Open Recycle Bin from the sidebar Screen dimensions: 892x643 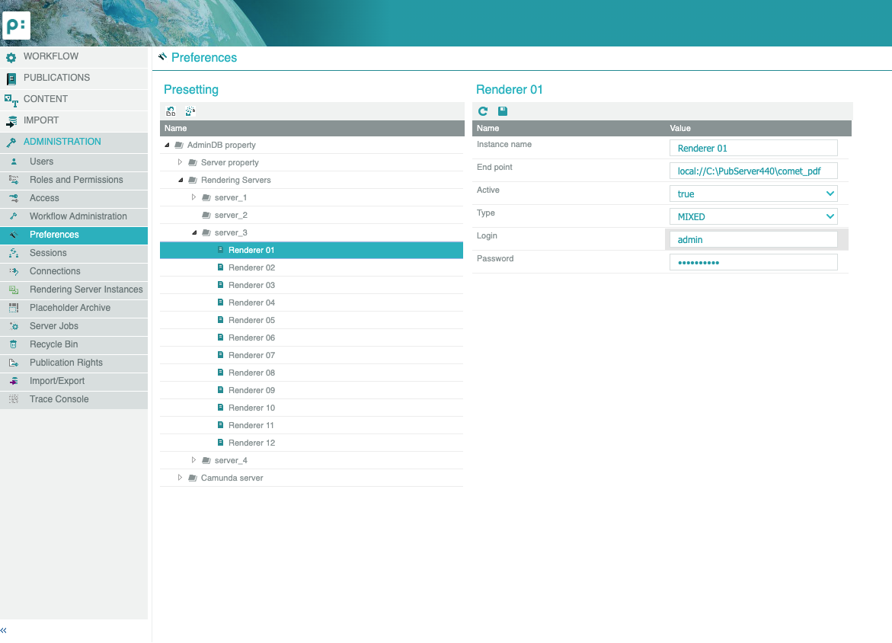tap(53, 344)
